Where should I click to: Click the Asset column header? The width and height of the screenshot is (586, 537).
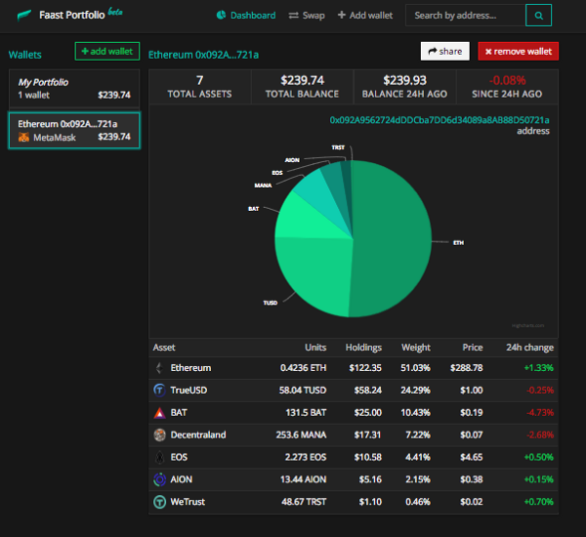164,348
